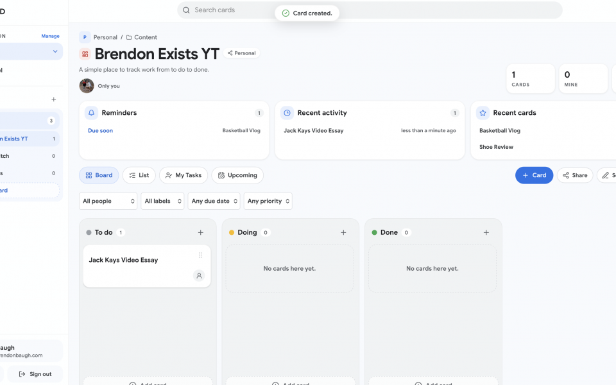Image resolution: width=616 pixels, height=385 pixels.
Task: Click the Recent cards star icon
Action: pyautogui.click(x=483, y=113)
